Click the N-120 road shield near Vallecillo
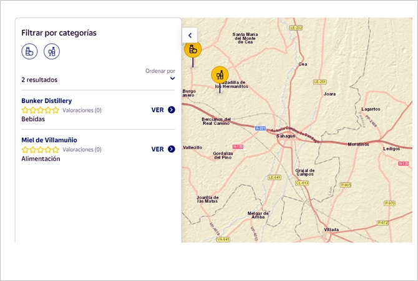418x281 pixels. [x=238, y=147]
